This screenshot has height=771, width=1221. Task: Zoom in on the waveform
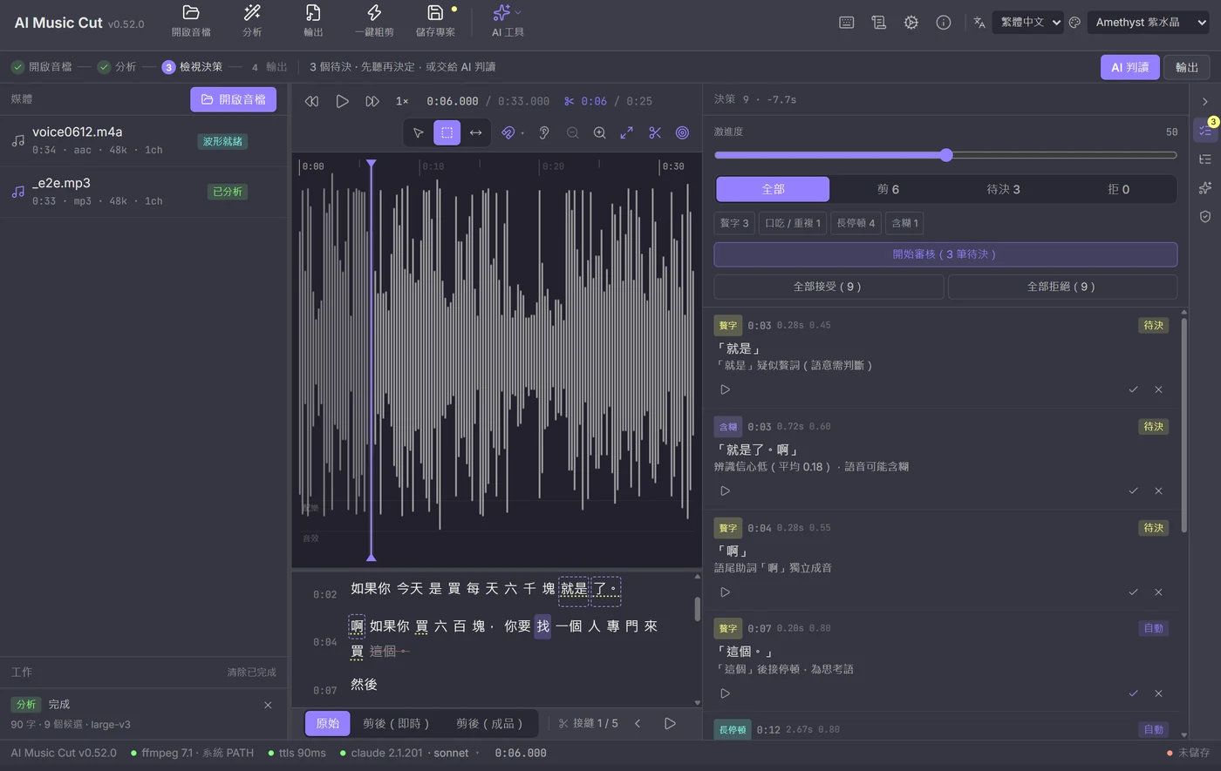[599, 132]
